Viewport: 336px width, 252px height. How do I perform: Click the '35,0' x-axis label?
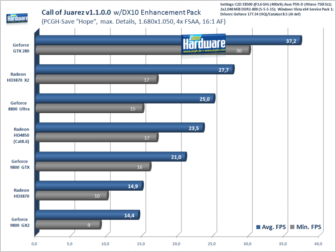coord(283,244)
